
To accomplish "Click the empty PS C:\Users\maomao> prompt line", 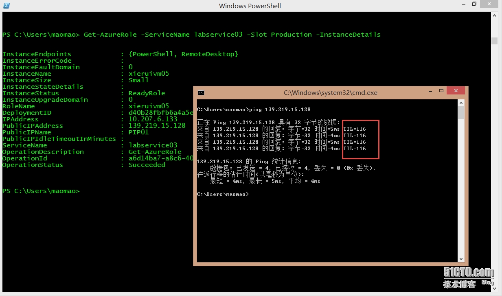I will pyautogui.click(x=41, y=191).
